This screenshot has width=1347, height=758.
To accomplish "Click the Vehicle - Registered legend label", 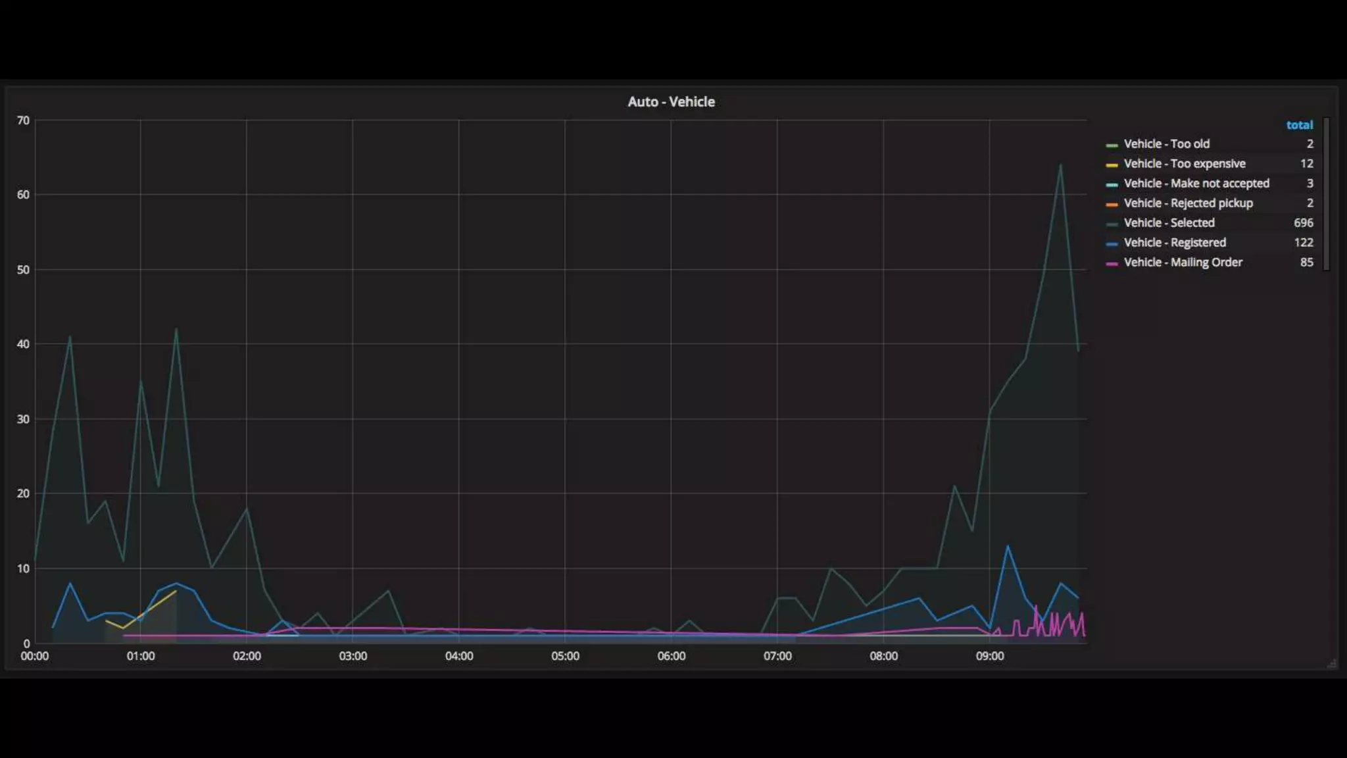I will [1174, 243].
